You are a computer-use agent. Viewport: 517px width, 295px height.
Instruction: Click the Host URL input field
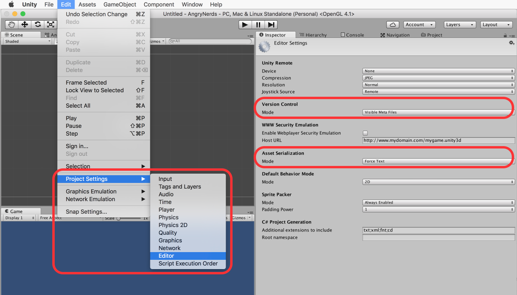pos(439,140)
